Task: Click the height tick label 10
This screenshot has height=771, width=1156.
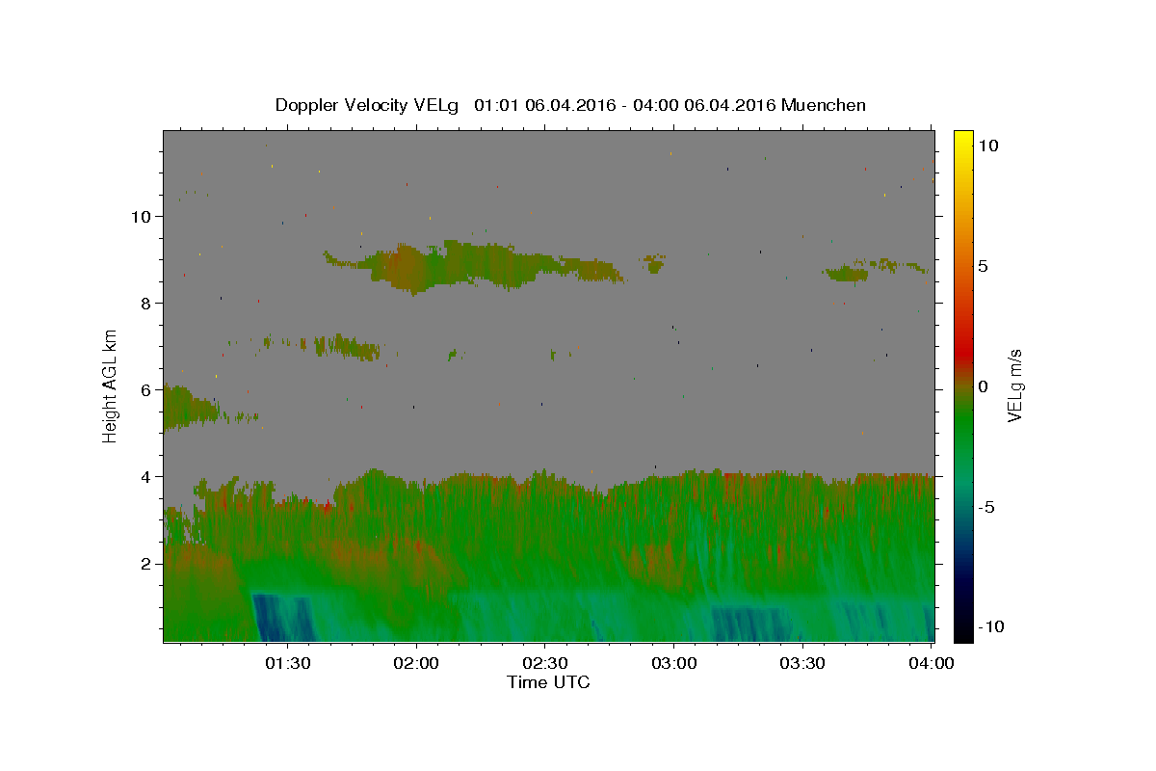Action: [x=141, y=216]
